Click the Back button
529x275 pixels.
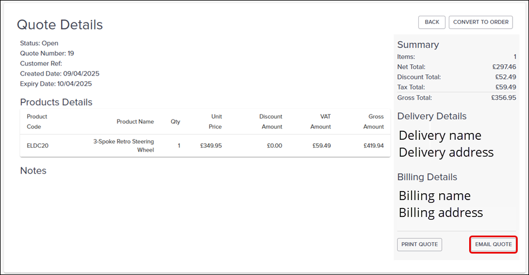pos(432,22)
